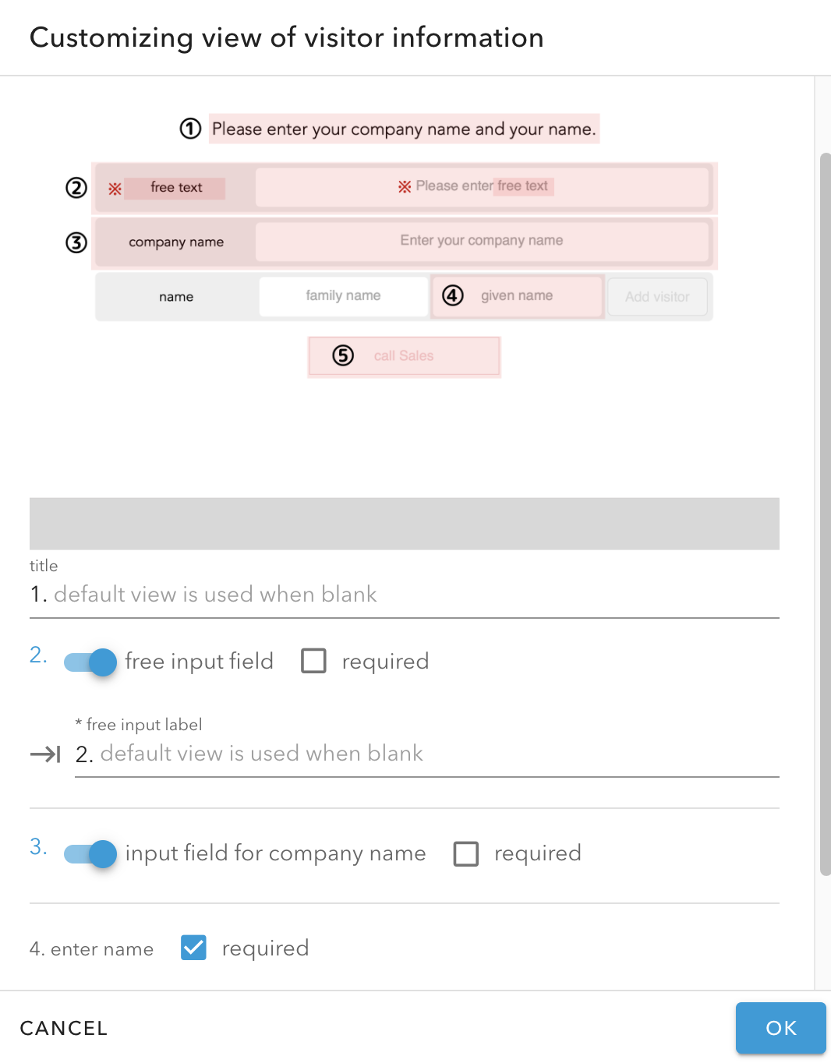Viewport: 831px width, 1063px height.
Task: Click the tab arrow icon near free input label
Action: pyautogui.click(x=45, y=754)
